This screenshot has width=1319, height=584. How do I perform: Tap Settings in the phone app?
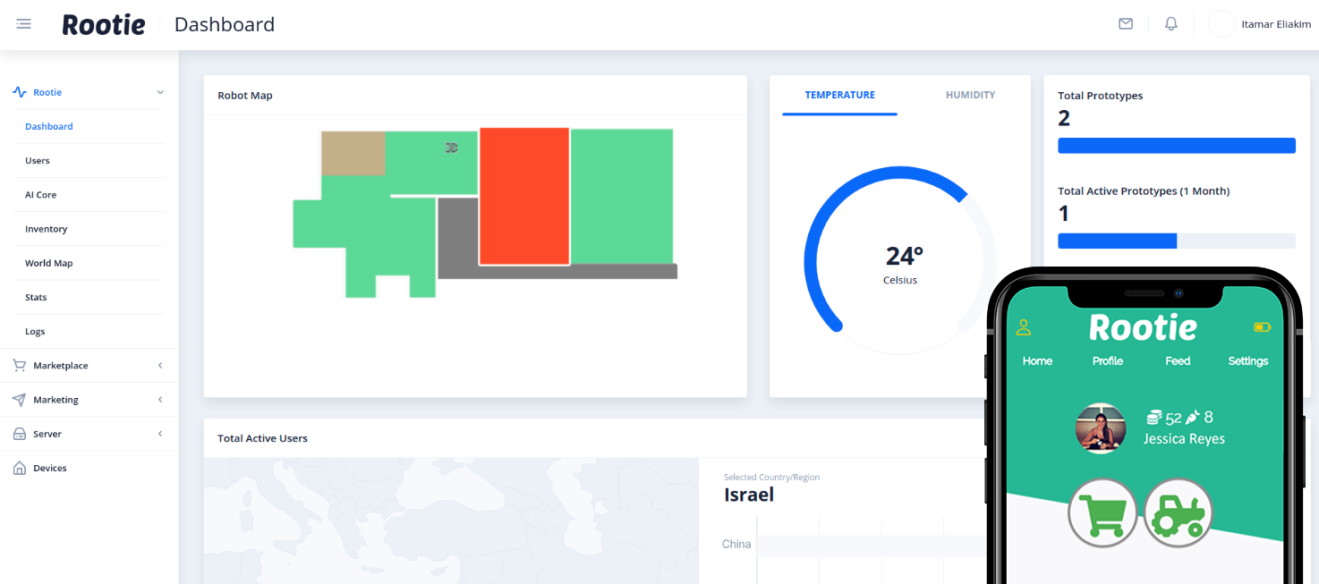pyautogui.click(x=1248, y=361)
